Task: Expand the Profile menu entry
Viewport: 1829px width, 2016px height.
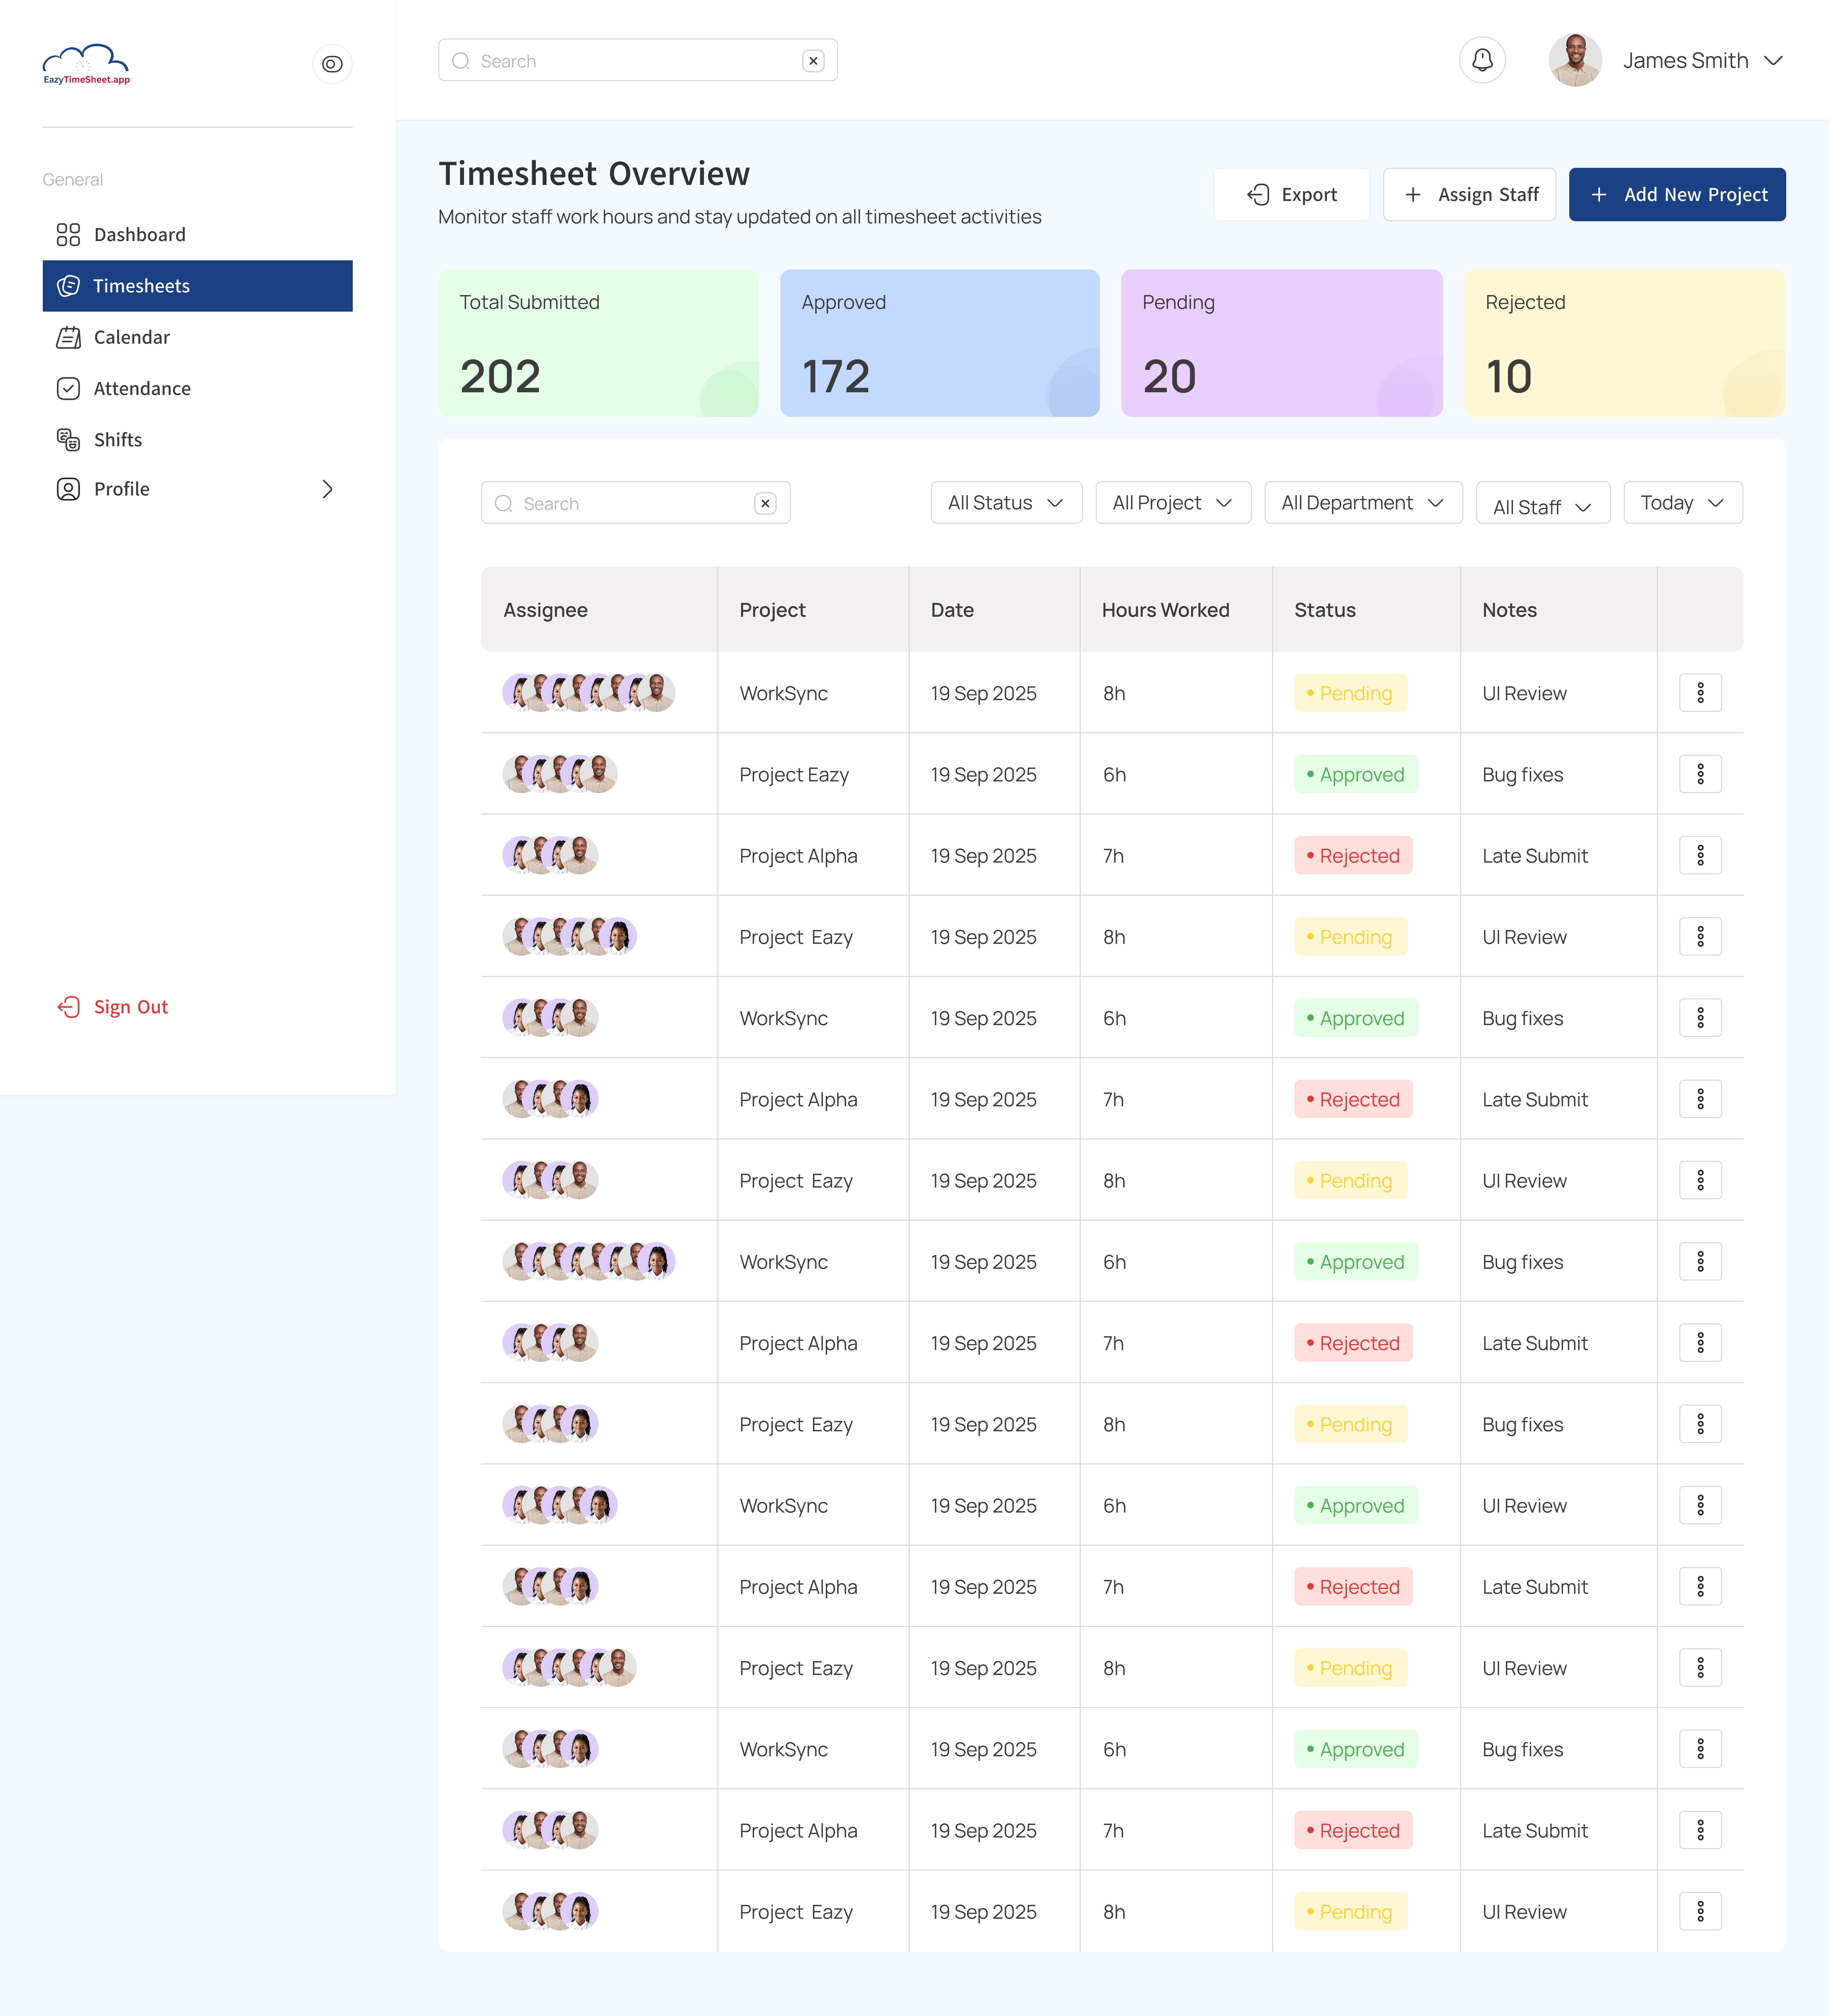Action: (x=122, y=489)
